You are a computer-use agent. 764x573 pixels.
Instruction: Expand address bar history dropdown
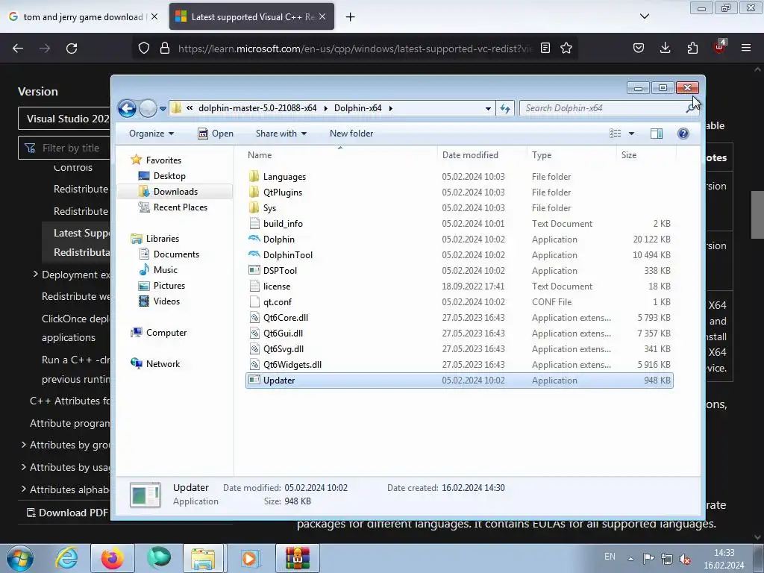488,109
